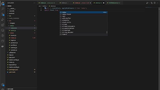The image size is (160, 90).
Task: Open package.json in the file tree
Action: pyautogui.click(x=21, y=70)
